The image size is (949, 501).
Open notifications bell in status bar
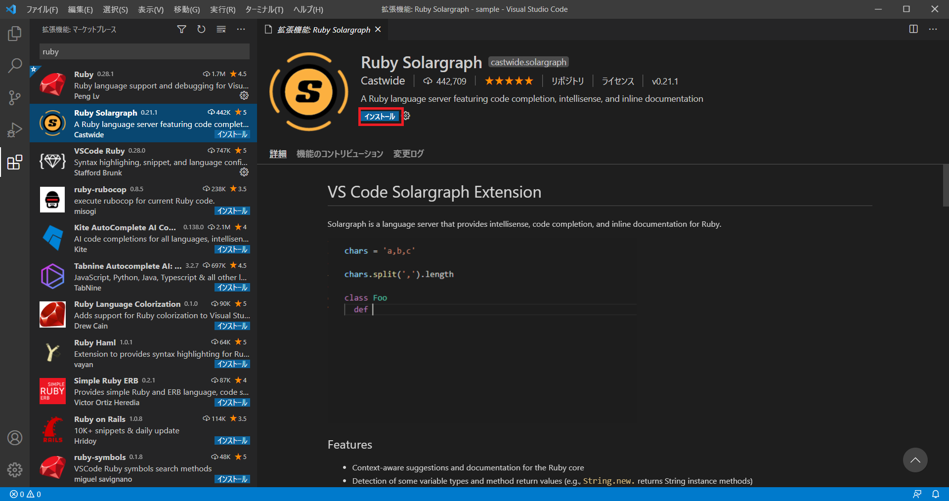[x=936, y=494]
